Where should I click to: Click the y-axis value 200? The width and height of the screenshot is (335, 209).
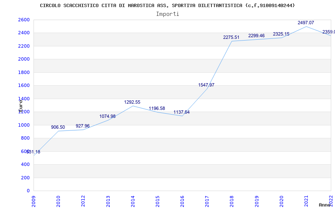pos(25,178)
